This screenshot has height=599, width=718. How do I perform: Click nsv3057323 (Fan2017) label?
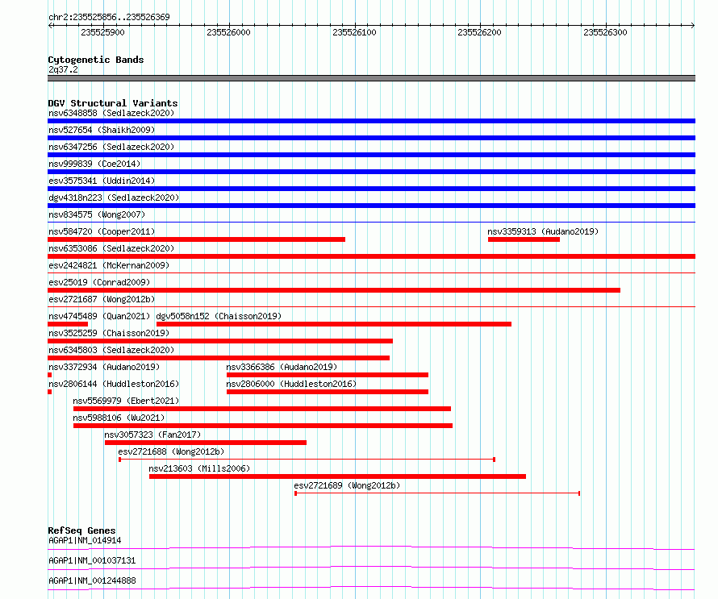coord(152,435)
